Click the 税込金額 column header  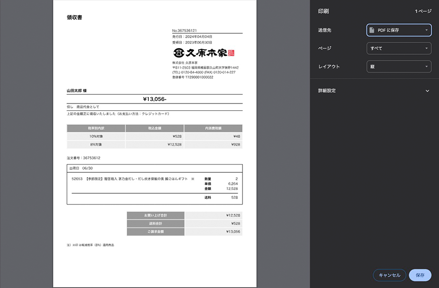coord(154,128)
